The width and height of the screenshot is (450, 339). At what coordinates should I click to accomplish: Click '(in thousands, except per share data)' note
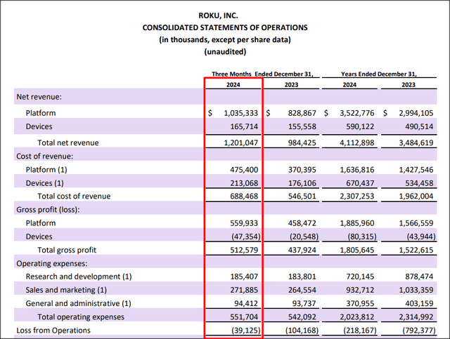(x=225, y=39)
